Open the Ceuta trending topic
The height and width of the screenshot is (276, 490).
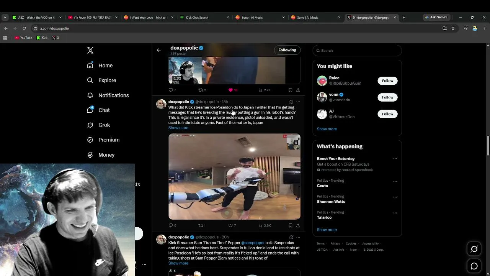(322, 186)
